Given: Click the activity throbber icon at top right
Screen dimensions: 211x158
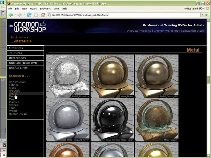Looking at the screenshot, I should 208,9.
